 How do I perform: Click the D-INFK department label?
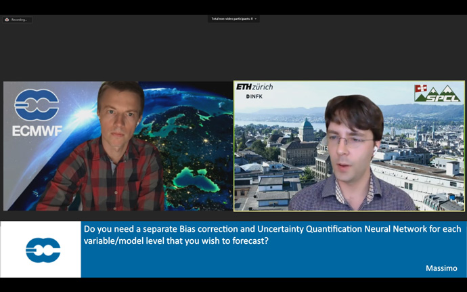254,97
